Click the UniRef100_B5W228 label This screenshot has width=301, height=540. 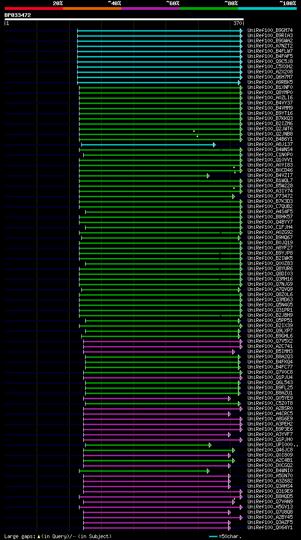coord(270,186)
